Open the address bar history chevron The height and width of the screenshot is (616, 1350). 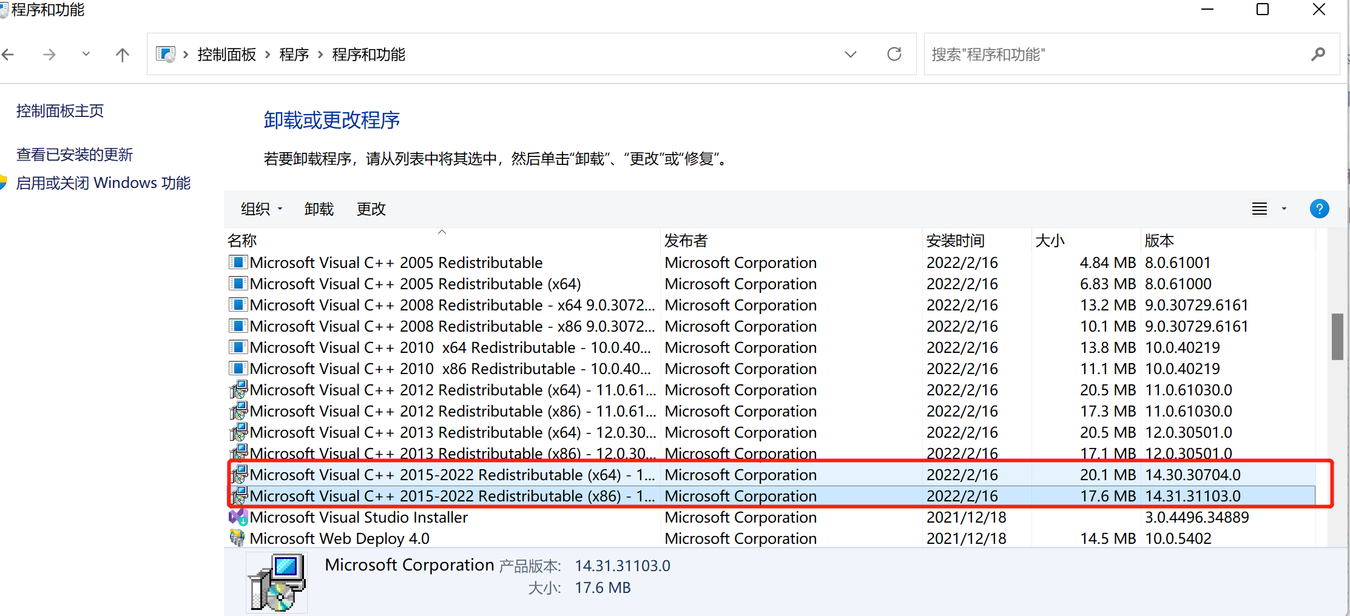tap(851, 54)
